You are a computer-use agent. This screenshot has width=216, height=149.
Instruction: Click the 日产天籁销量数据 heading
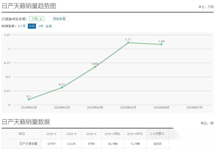point(26,122)
